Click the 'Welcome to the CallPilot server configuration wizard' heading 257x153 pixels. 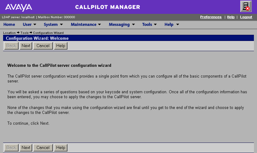[59, 65]
